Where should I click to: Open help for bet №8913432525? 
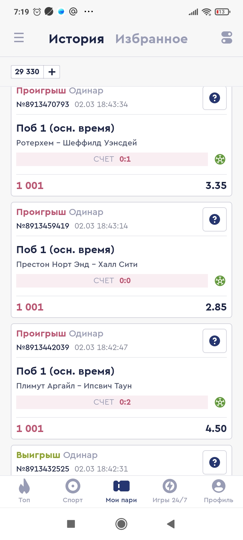coord(214,462)
